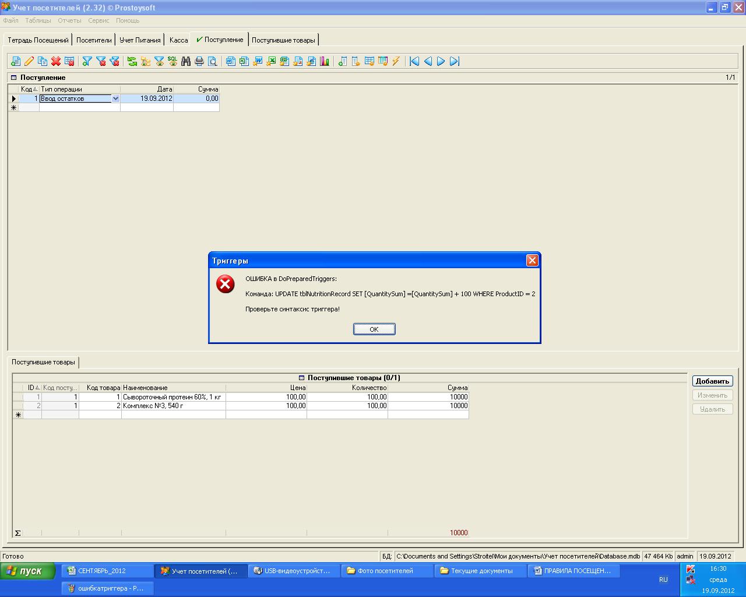The height and width of the screenshot is (597, 746).
Task: Collapse the Поступление table panel
Action: point(14,78)
